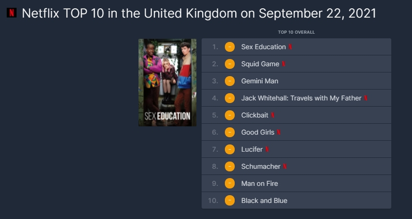Click the Netflix logo beside the page title

[x=11, y=13]
